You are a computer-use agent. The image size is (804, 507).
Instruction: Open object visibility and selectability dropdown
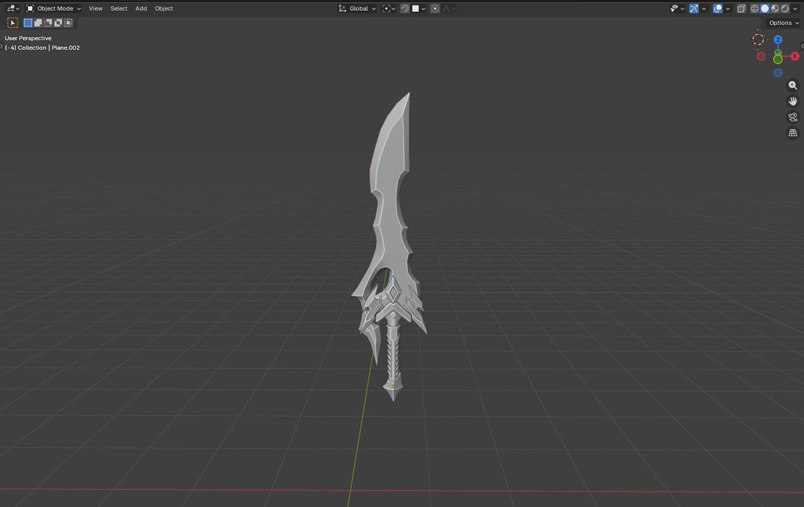point(677,9)
